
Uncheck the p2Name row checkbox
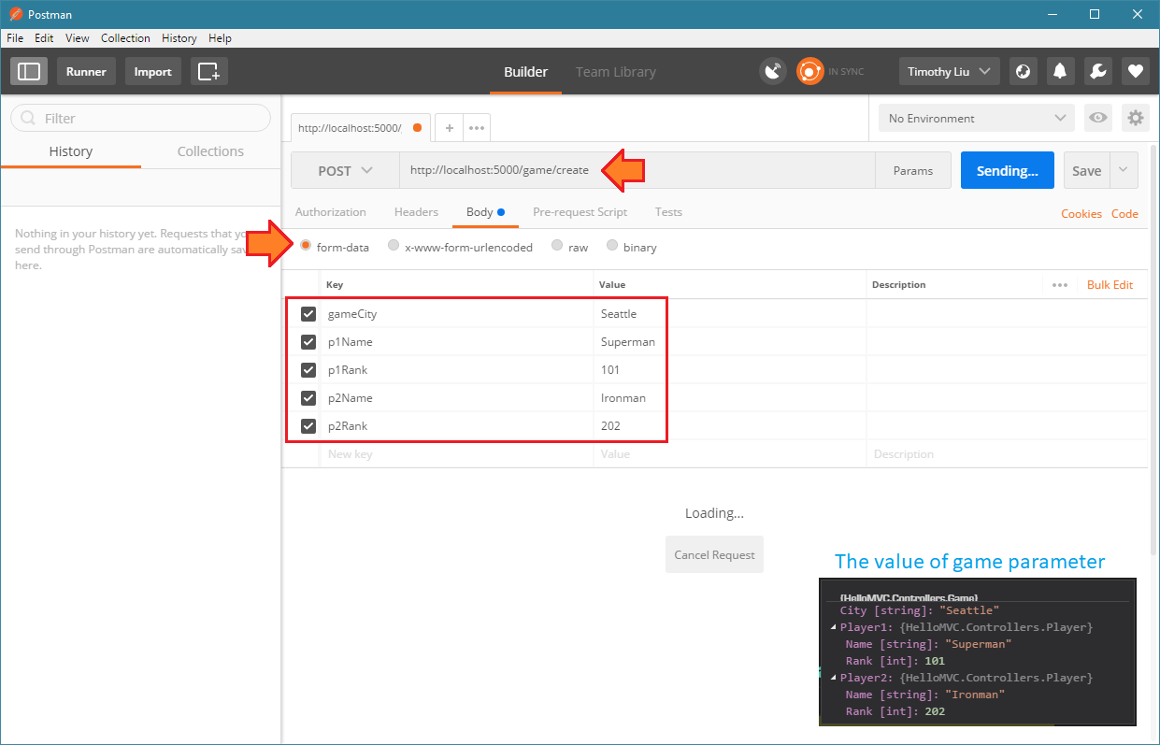click(x=308, y=398)
